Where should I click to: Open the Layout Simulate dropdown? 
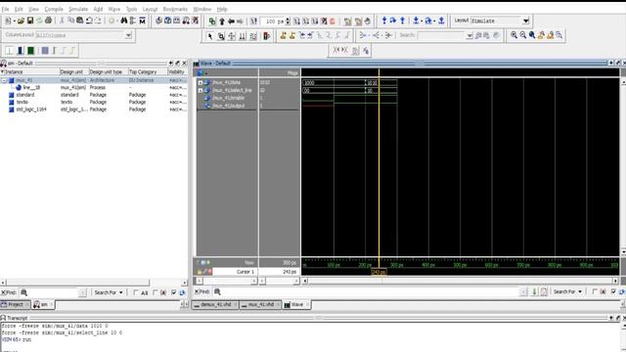[526, 21]
